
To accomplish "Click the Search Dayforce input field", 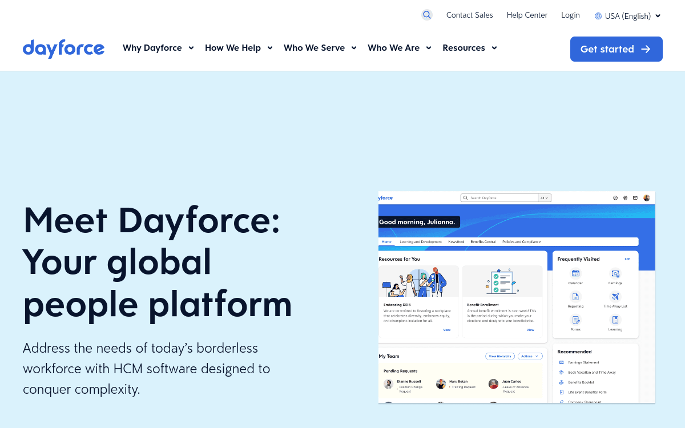I will coord(499,198).
